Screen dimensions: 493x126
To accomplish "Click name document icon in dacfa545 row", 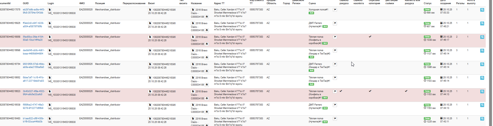I will [x=193, y=51].
